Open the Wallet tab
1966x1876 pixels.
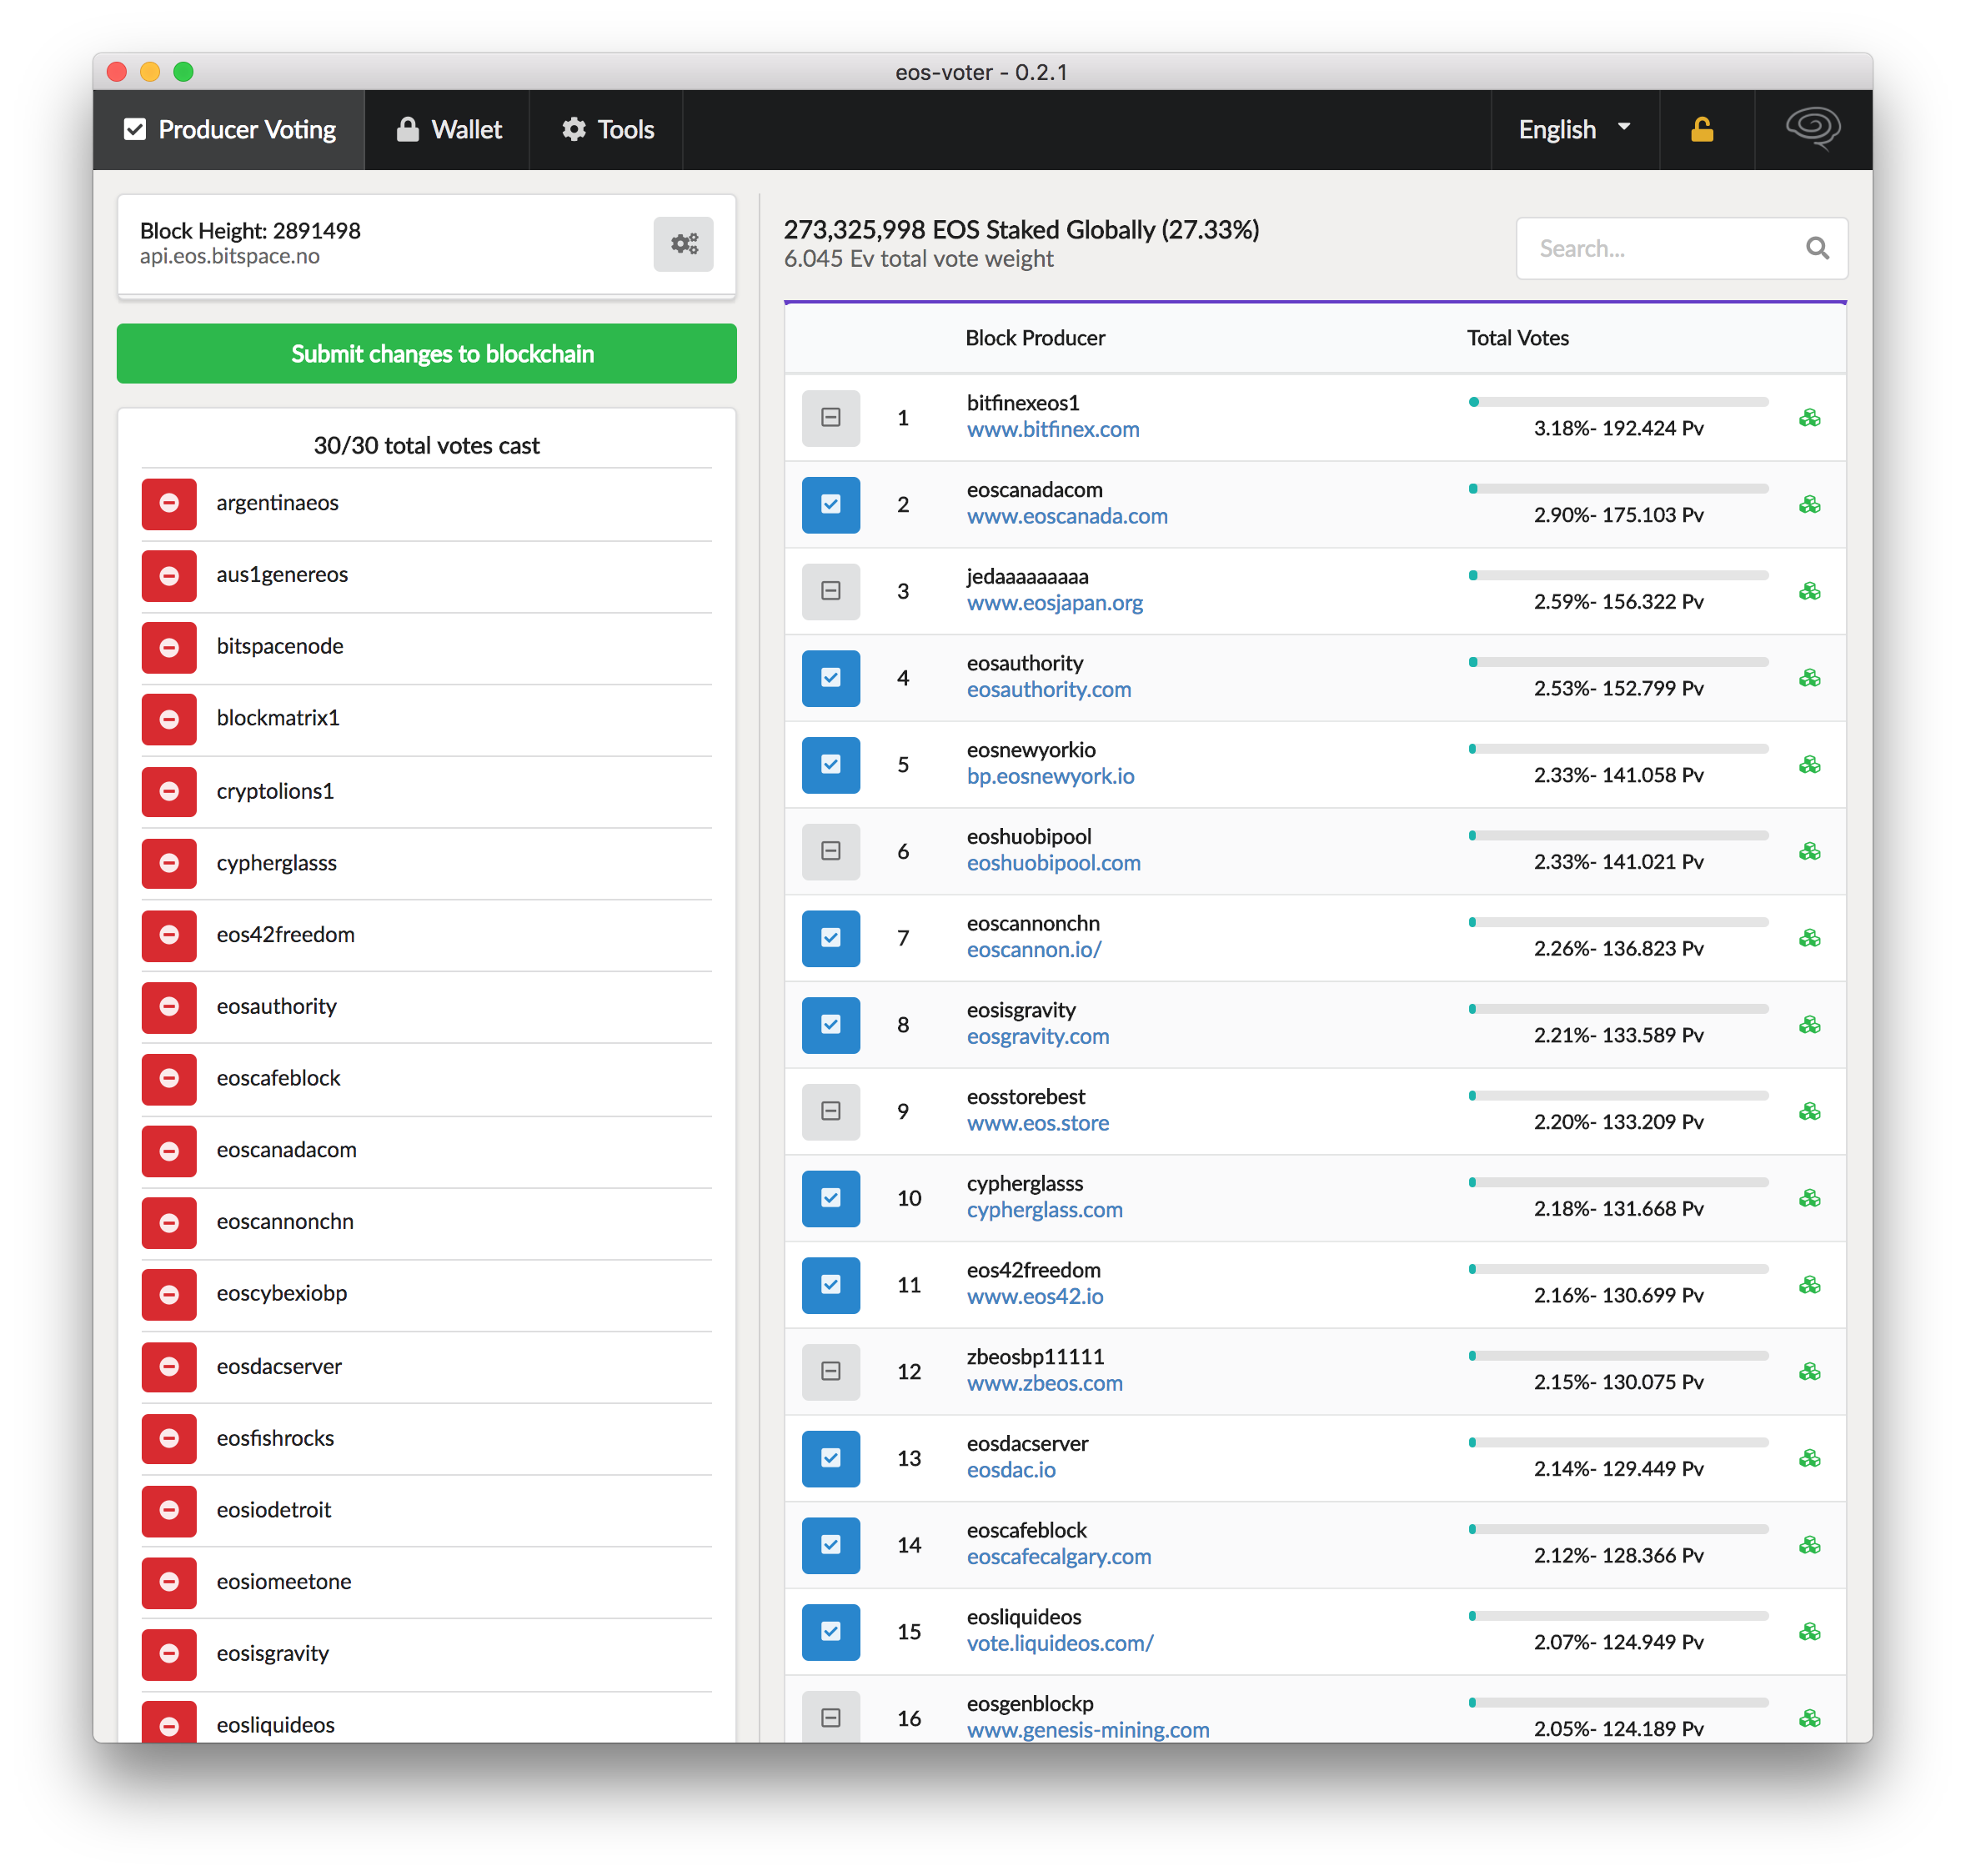tap(447, 130)
